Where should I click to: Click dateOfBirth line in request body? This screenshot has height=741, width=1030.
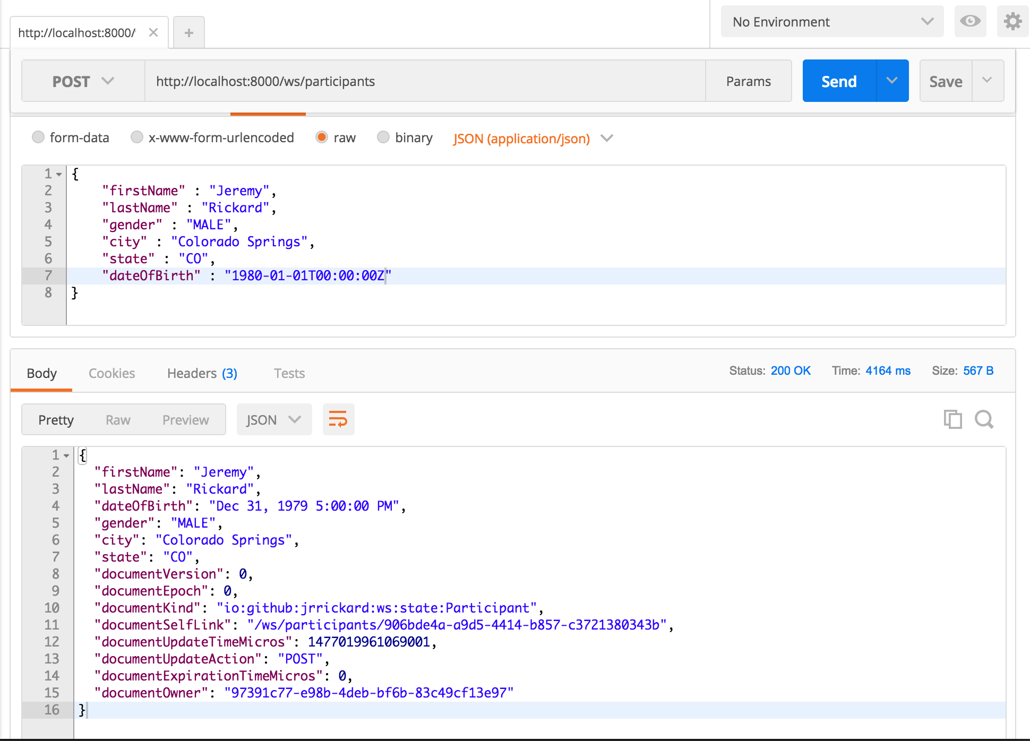coord(536,275)
